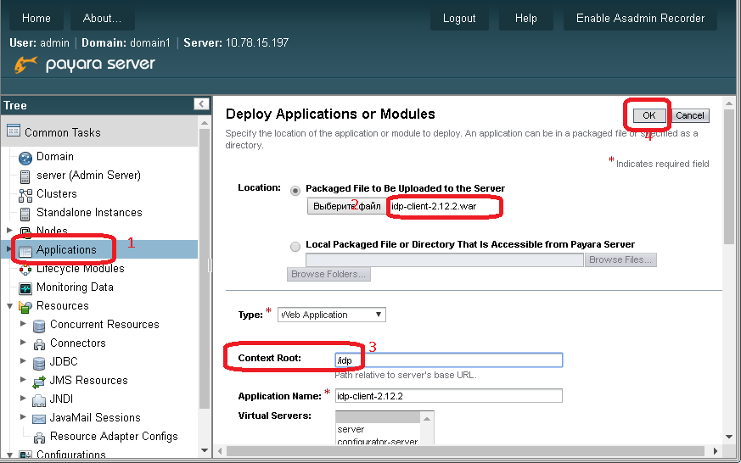741x463 pixels.
Task: Click the horizontal scrollbar right arrow
Action: [716, 451]
